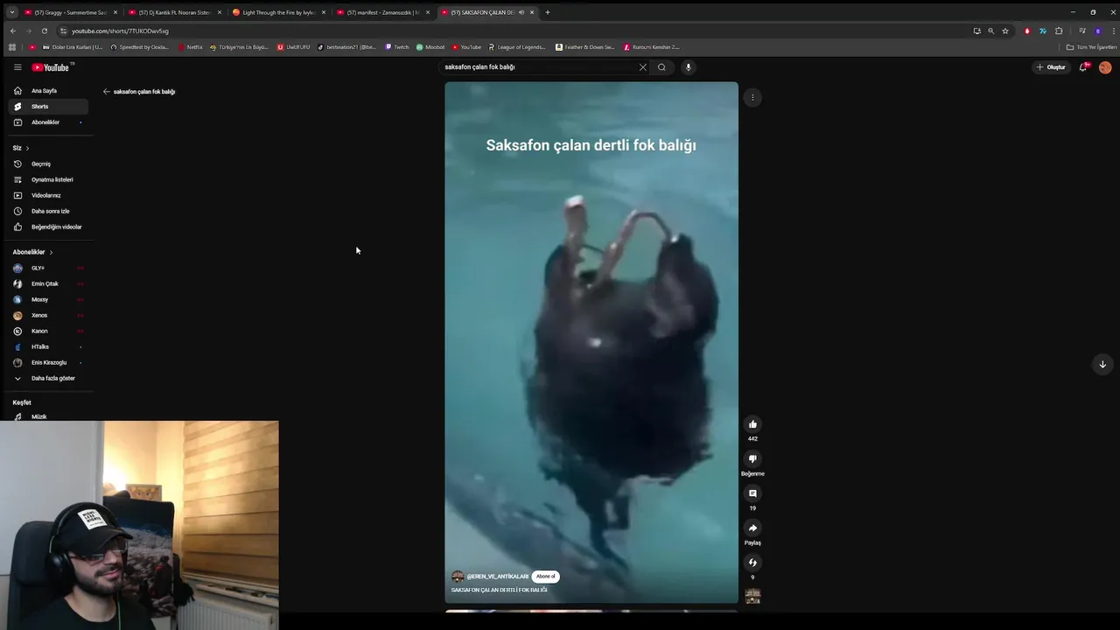Expand the 'Siz' section chevron
1120x630 pixels.
tap(27, 149)
